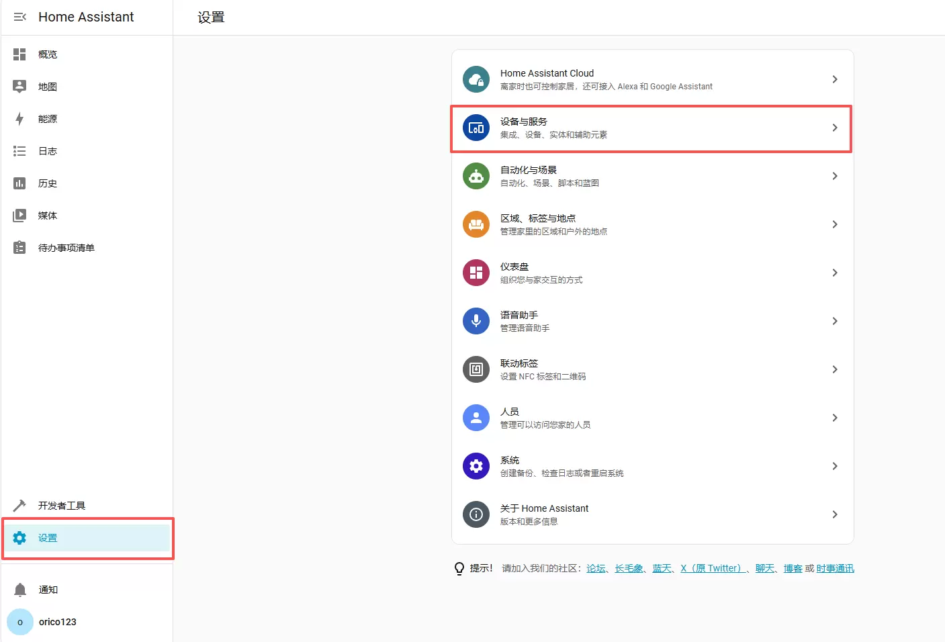Click the 关于 Home Assistant info icon

tap(476, 514)
